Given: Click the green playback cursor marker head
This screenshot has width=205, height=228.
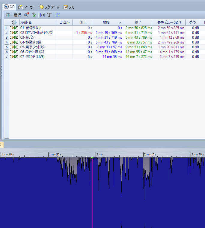Looking at the screenshot, I should [92, 158].
